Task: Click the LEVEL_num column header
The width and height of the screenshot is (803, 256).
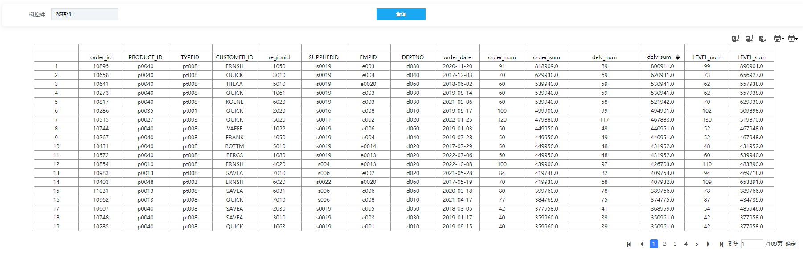Action: pos(707,57)
